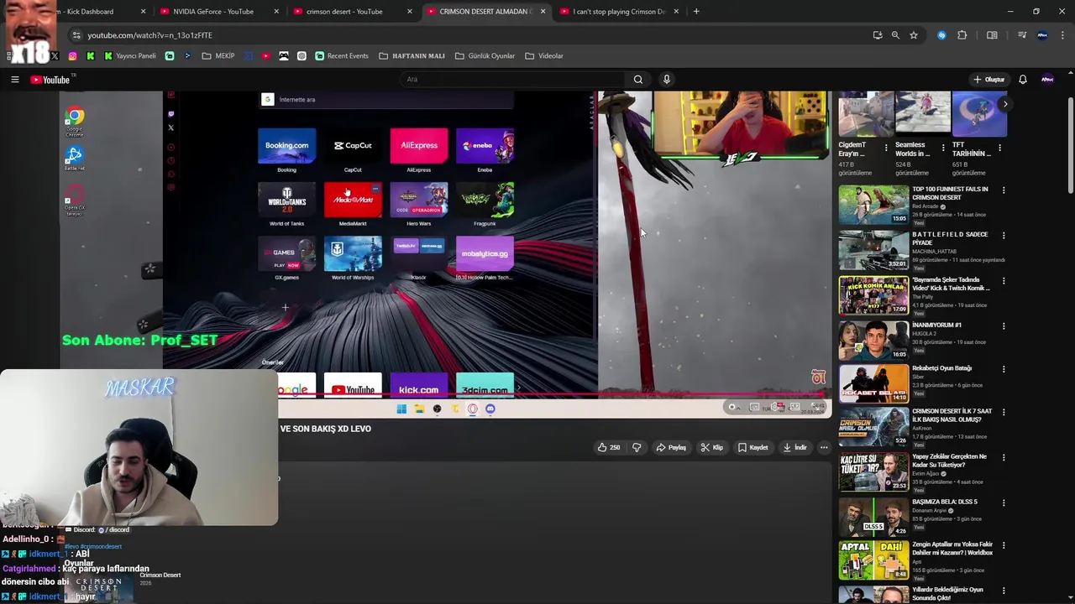Switch to the crimson desert - YouTube tab

pos(353,12)
